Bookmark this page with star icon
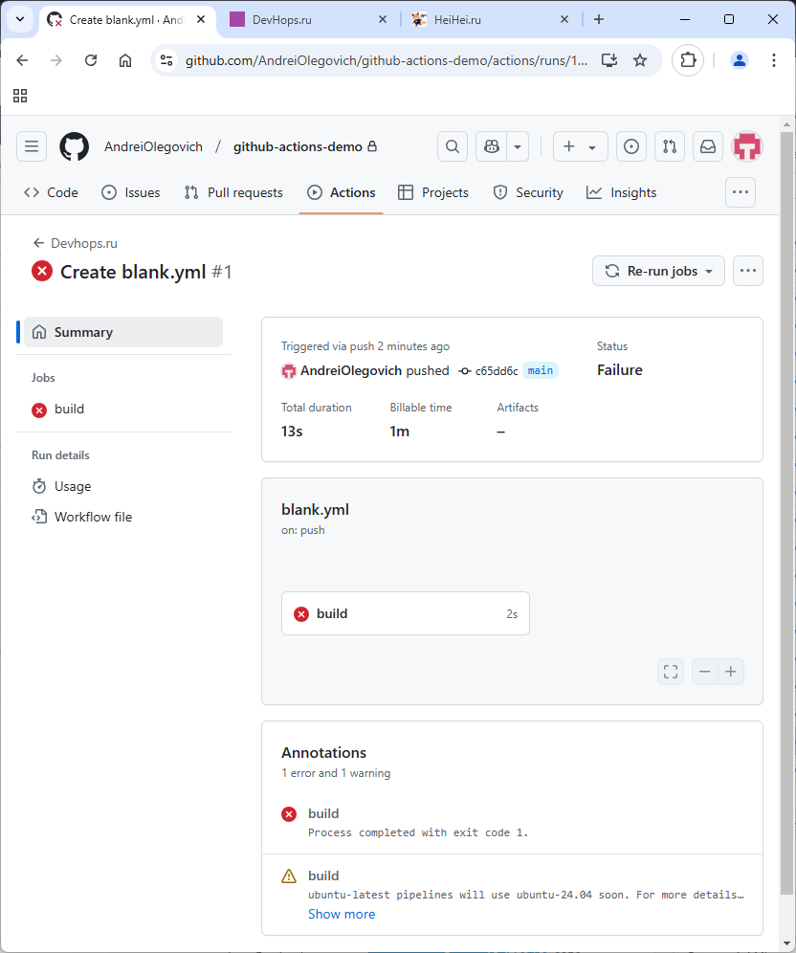This screenshot has height=953, width=796. (640, 60)
